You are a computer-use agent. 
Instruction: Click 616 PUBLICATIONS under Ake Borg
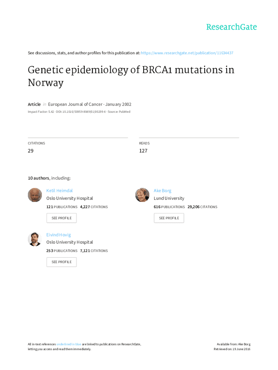(169, 207)
